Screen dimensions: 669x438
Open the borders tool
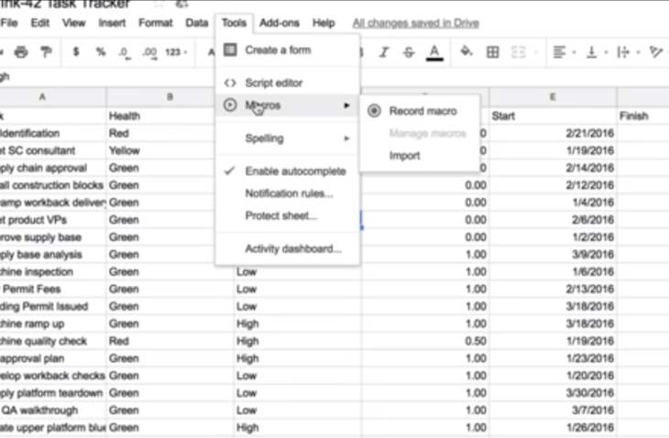pyautogui.click(x=492, y=52)
